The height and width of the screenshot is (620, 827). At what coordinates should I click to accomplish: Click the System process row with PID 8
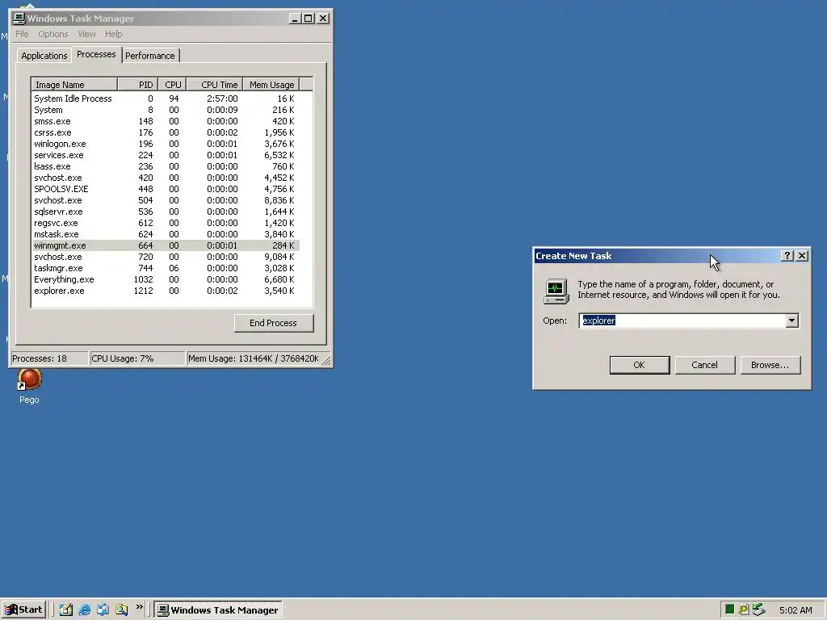click(x=166, y=110)
